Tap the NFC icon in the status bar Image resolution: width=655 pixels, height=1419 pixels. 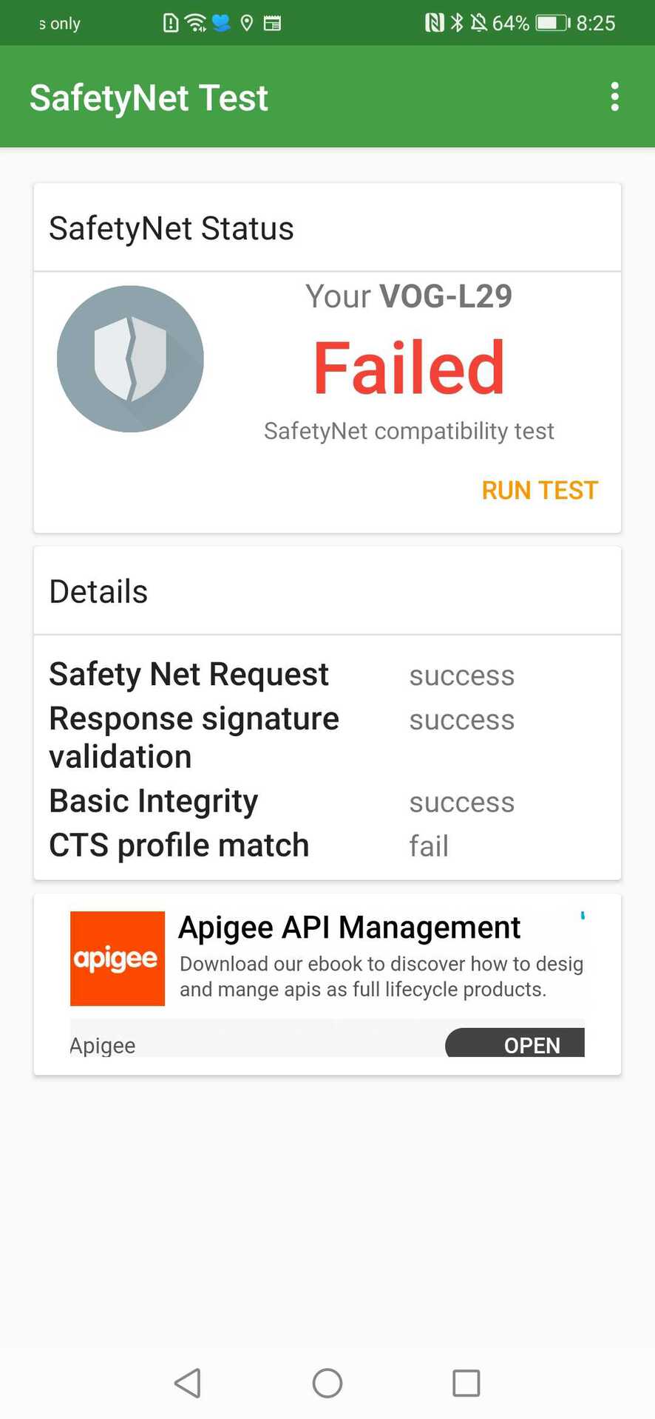(435, 23)
